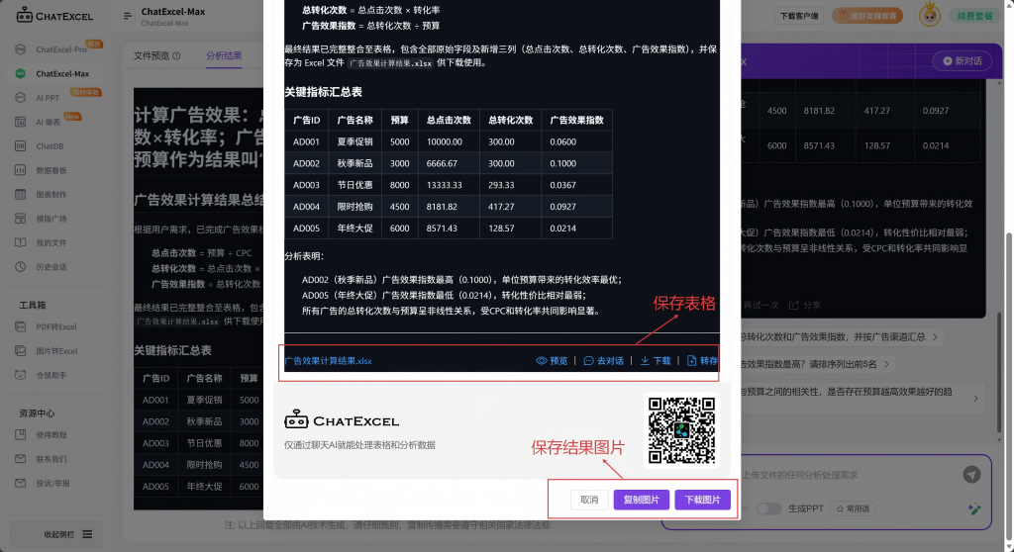Click the 8571.43 value in the background chat table
The height and width of the screenshot is (552, 1014).
[x=819, y=145]
